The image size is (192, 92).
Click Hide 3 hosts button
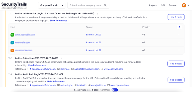tap(176, 17)
